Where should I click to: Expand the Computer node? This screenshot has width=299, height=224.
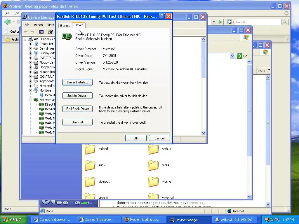(30, 44)
